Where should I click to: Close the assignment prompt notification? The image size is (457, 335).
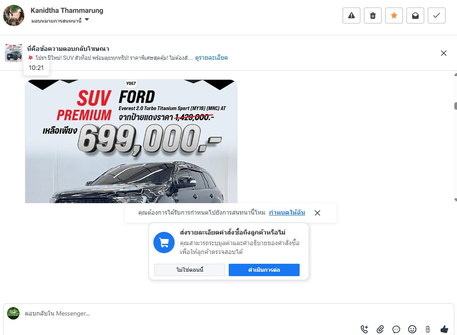[317, 213]
